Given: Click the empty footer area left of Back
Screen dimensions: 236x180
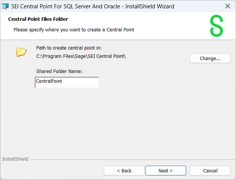Looking at the screenshot, I should [53, 171].
